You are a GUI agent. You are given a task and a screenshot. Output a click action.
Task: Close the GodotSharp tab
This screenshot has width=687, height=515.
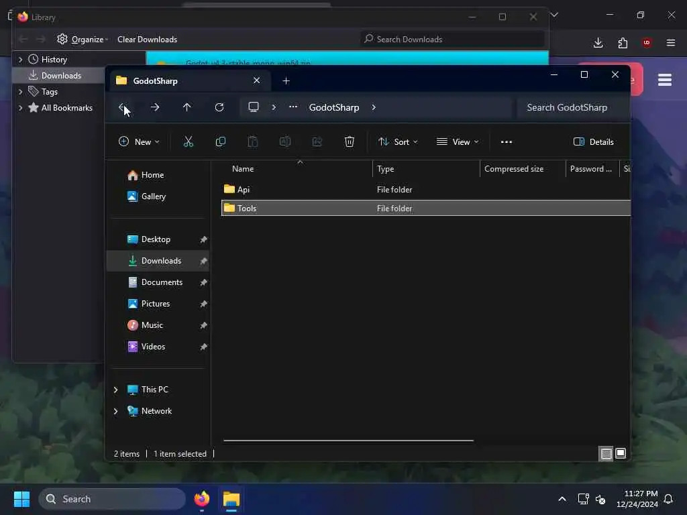pos(257,80)
